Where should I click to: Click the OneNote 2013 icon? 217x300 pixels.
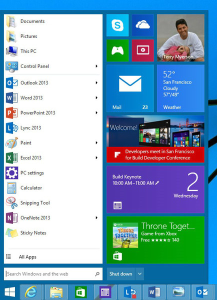(11, 217)
